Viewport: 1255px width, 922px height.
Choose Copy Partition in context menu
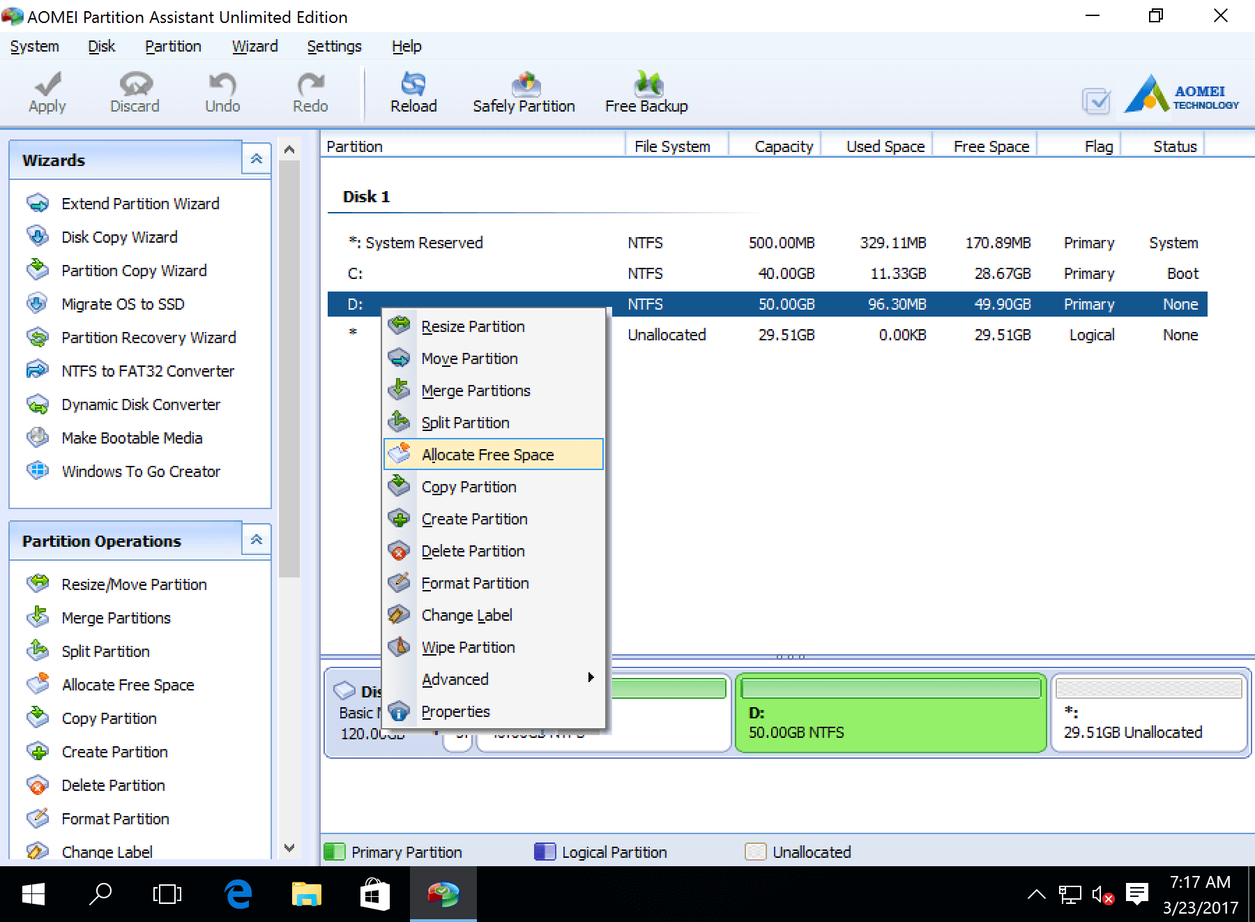coord(494,487)
